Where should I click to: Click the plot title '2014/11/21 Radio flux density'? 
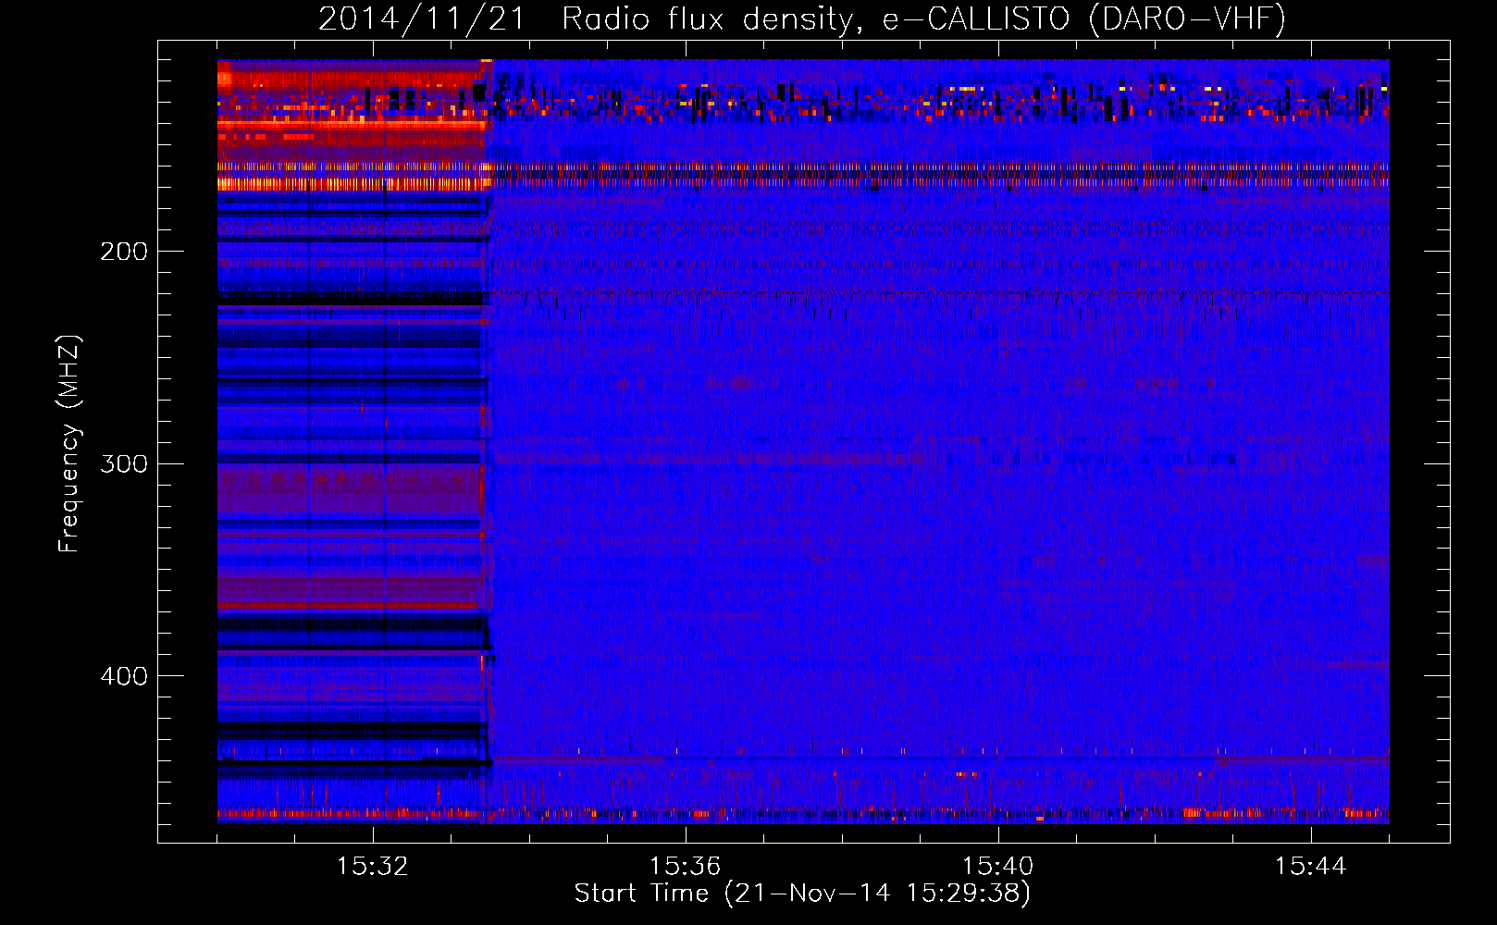pos(802,18)
